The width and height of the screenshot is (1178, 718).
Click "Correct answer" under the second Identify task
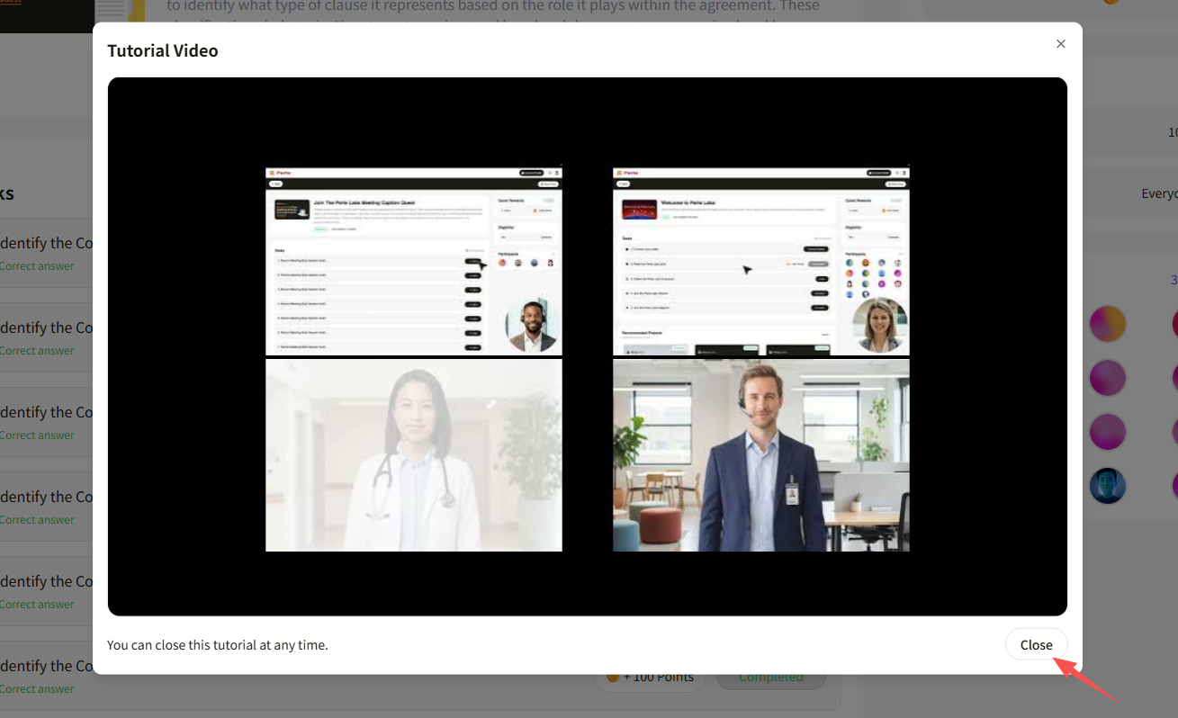click(x=39, y=350)
